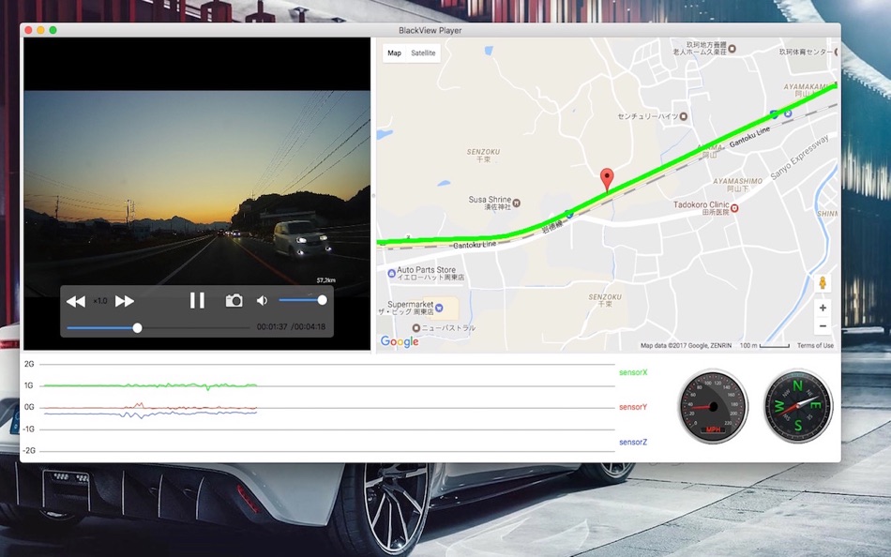This screenshot has height=557, width=891.
Task: Take a snapshot with the camera icon
Action: point(234,300)
